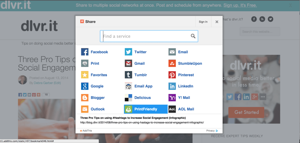300x143 pixels.
Task: Select the StumbleUpon label
Action: pyautogui.click(x=190, y=63)
